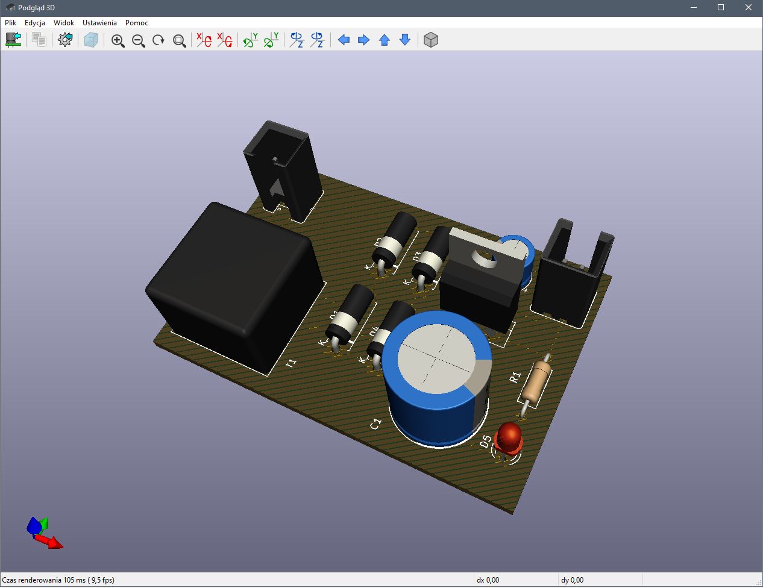Screen dimensions: 763x588
Task: Expand the Pomoc menu
Action: coord(137,23)
